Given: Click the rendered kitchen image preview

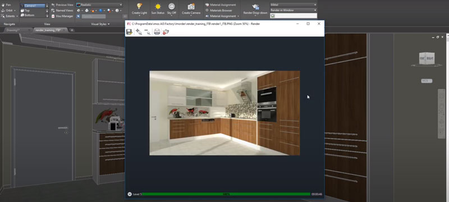Looking at the screenshot, I should click(x=225, y=113).
